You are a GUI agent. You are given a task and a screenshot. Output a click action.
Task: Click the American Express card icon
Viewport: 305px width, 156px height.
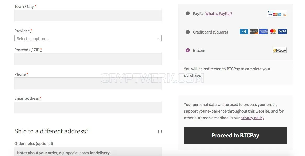263,31
